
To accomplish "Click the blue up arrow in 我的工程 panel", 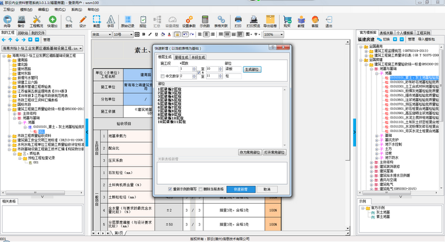I will tap(11, 40).
